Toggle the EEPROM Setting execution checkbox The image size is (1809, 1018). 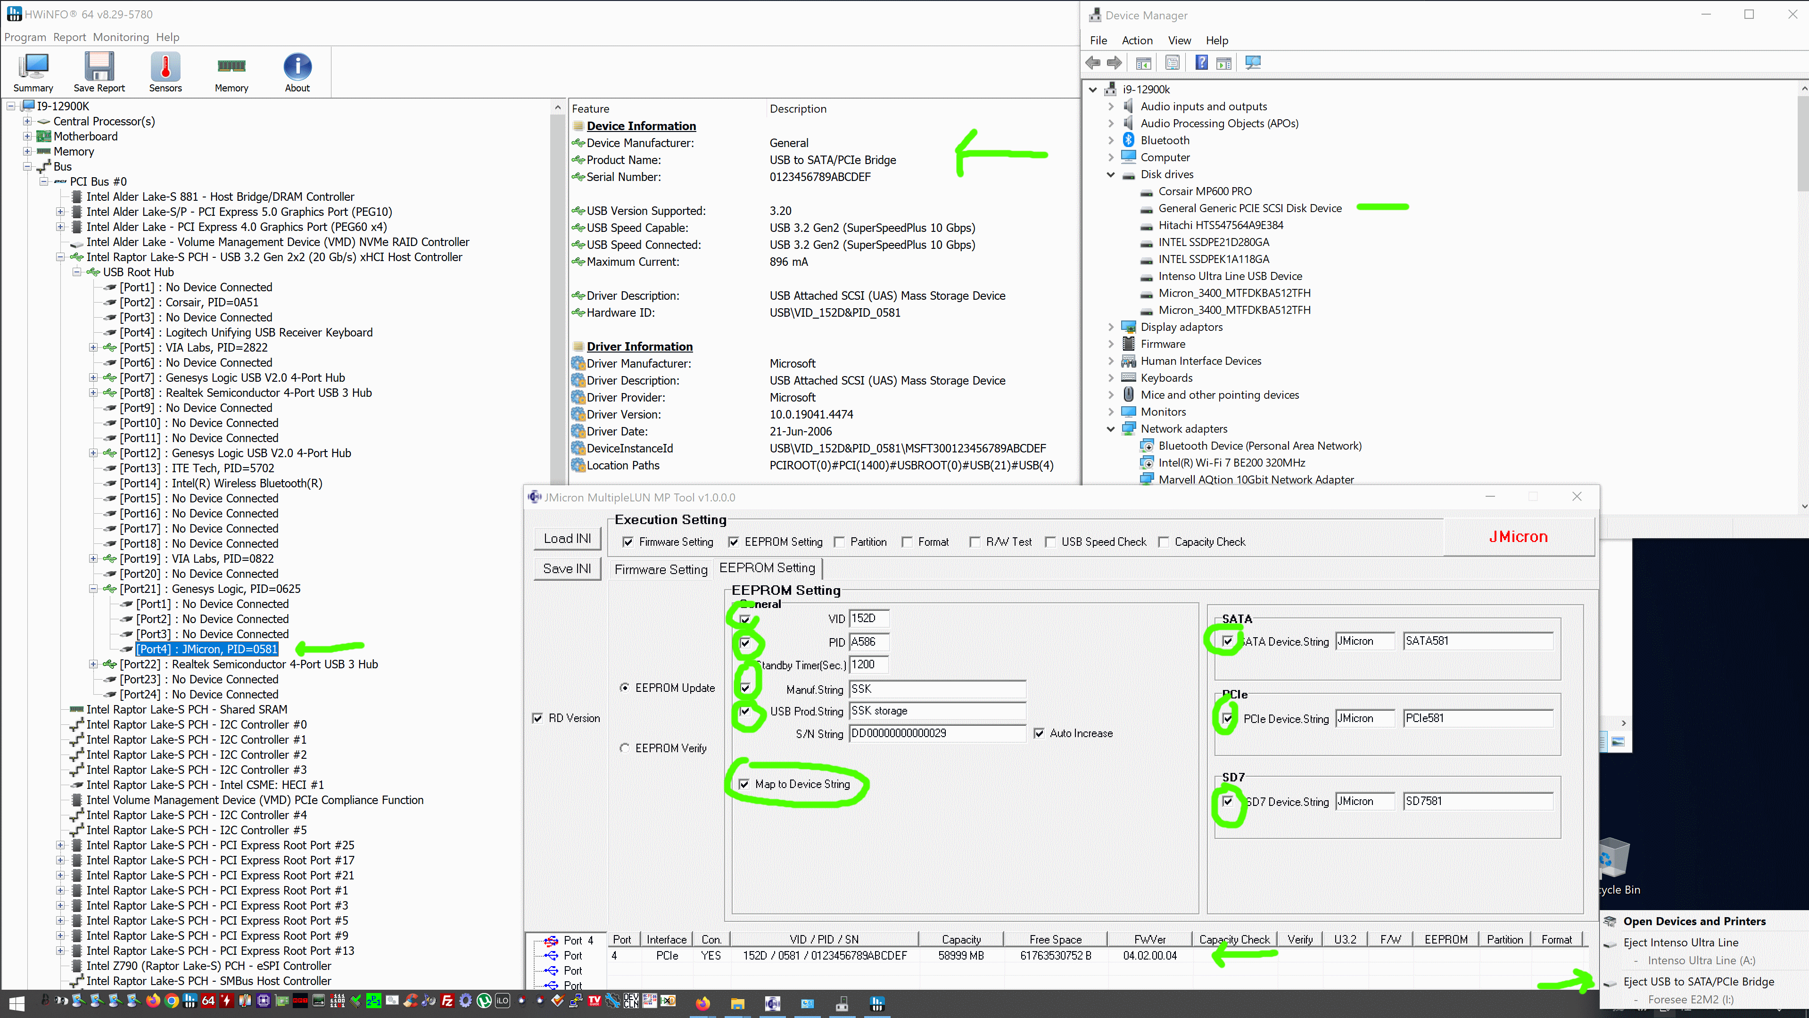(733, 542)
